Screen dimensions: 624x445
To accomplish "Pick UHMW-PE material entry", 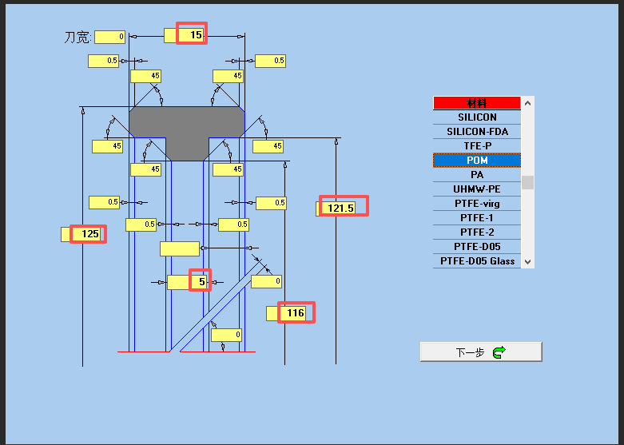I will (x=477, y=189).
